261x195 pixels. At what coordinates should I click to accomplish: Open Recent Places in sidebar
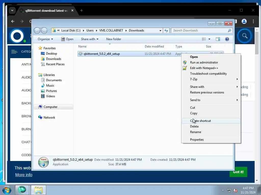click(55, 64)
